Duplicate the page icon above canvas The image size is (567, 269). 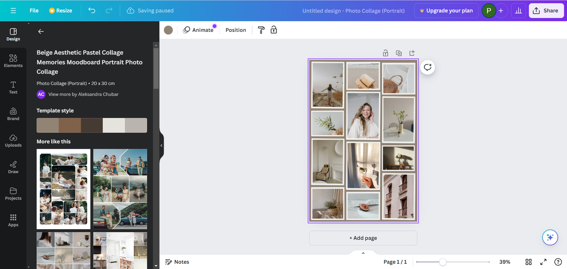(399, 53)
